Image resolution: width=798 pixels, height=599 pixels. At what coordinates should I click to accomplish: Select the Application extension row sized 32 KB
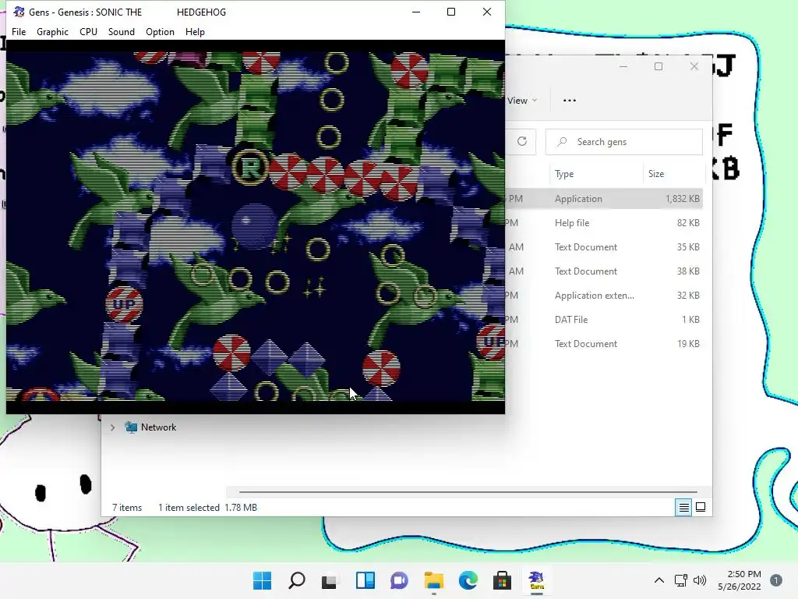604,296
